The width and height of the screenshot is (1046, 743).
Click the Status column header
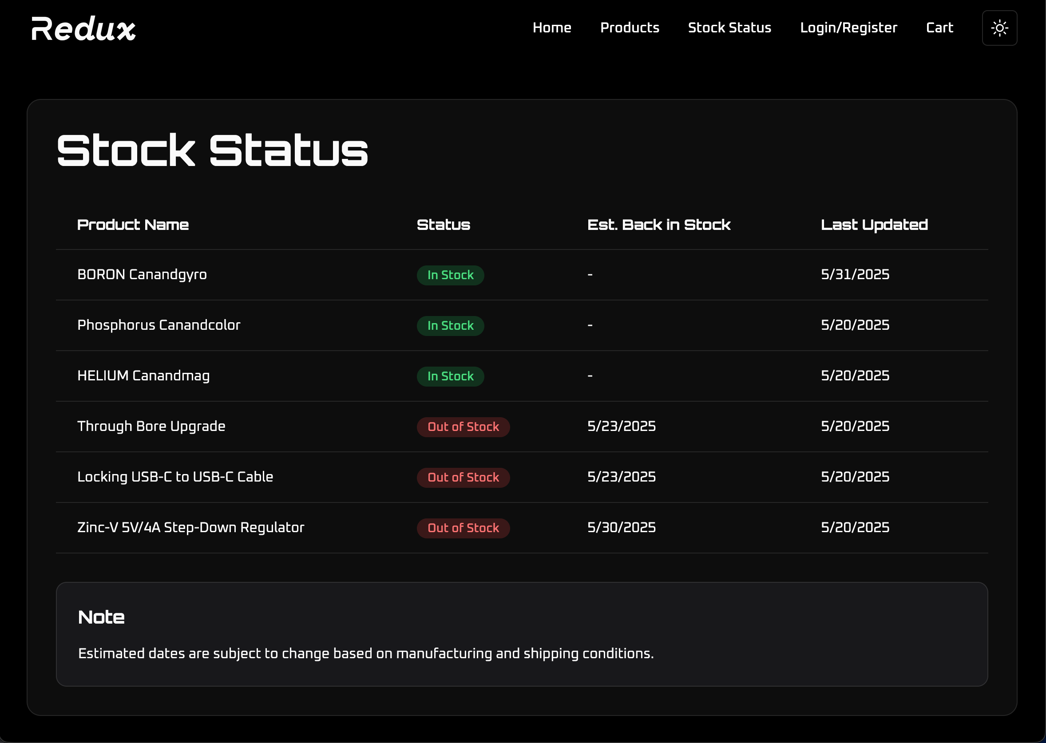click(x=443, y=225)
